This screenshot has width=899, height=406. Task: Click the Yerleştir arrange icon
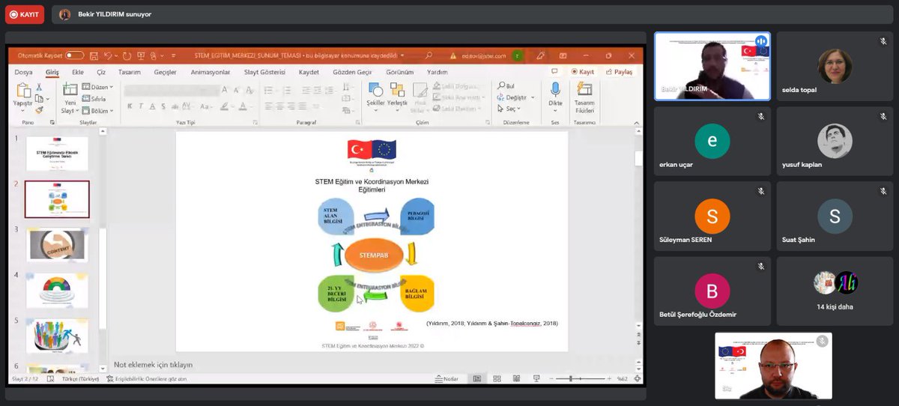[x=397, y=89]
